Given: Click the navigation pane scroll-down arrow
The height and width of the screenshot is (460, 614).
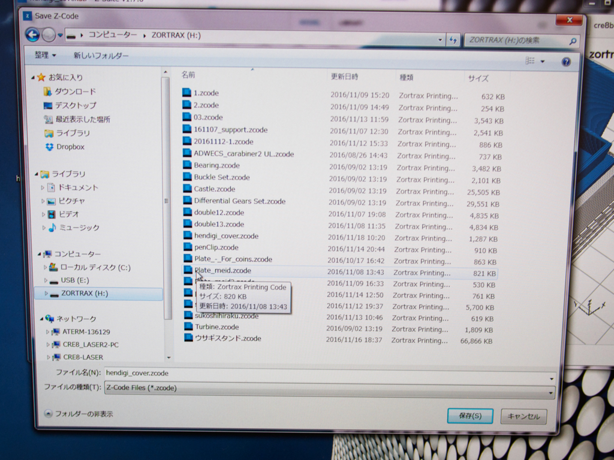Looking at the screenshot, I should click(168, 358).
